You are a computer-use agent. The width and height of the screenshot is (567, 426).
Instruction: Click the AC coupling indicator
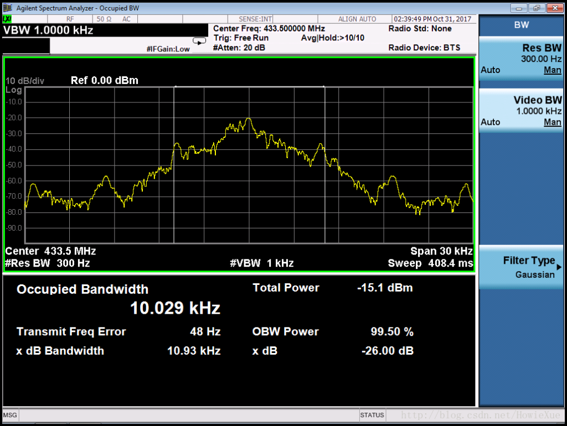tap(126, 19)
